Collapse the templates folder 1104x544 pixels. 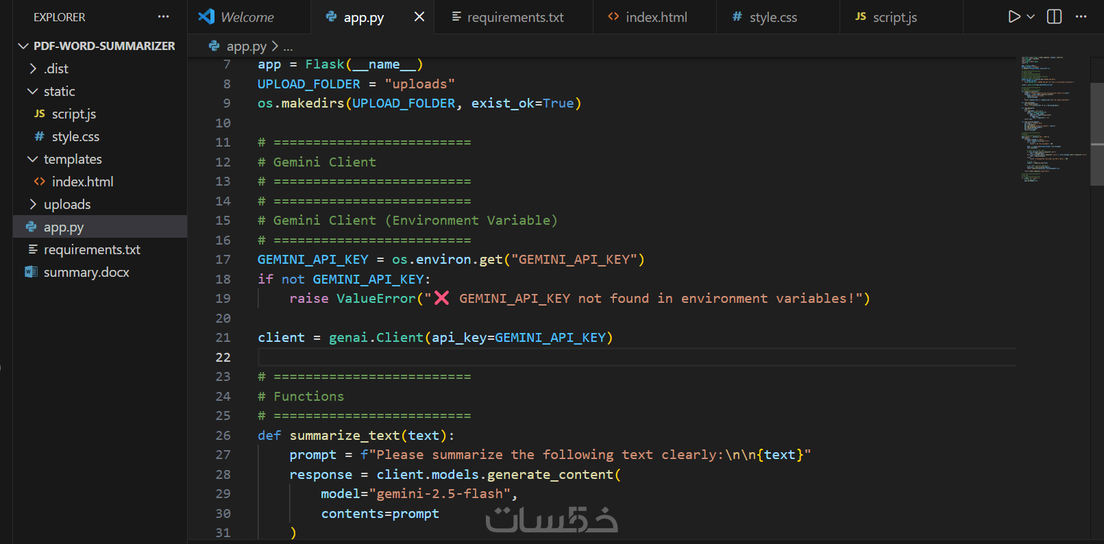[72, 159]
